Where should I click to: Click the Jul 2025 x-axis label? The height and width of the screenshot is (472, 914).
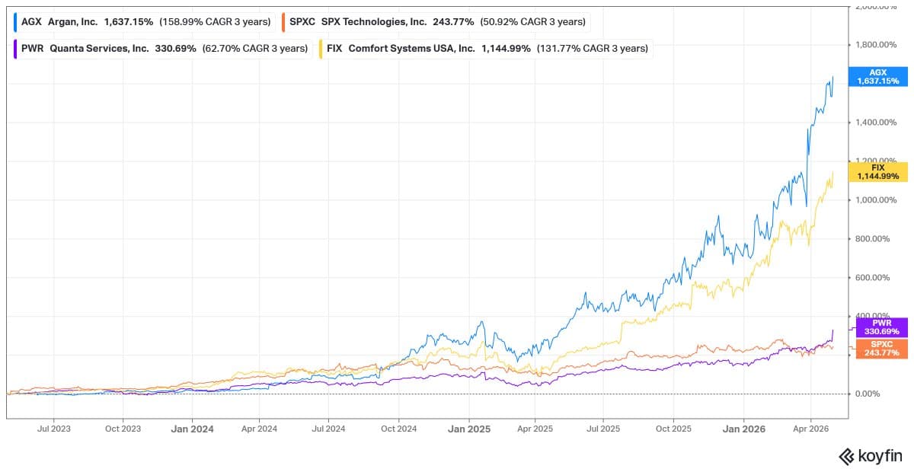(603, 429)
